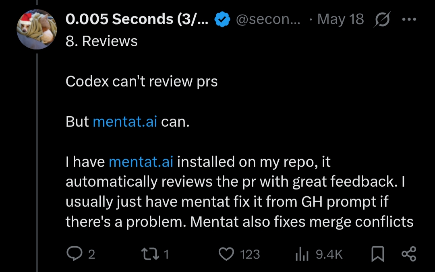The height and width of the screenshot is (272, 435).
Task: Click the share icon
Action: point(409,254)
